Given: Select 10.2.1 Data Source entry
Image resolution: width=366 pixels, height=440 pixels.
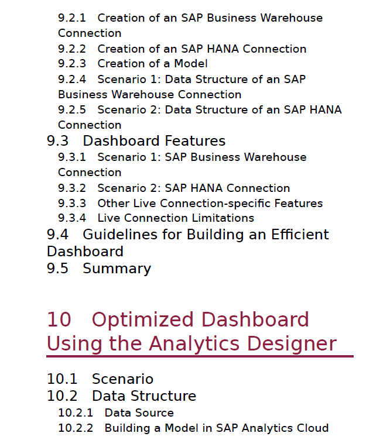Looking at the screenshot, I should tap(116, 412).
